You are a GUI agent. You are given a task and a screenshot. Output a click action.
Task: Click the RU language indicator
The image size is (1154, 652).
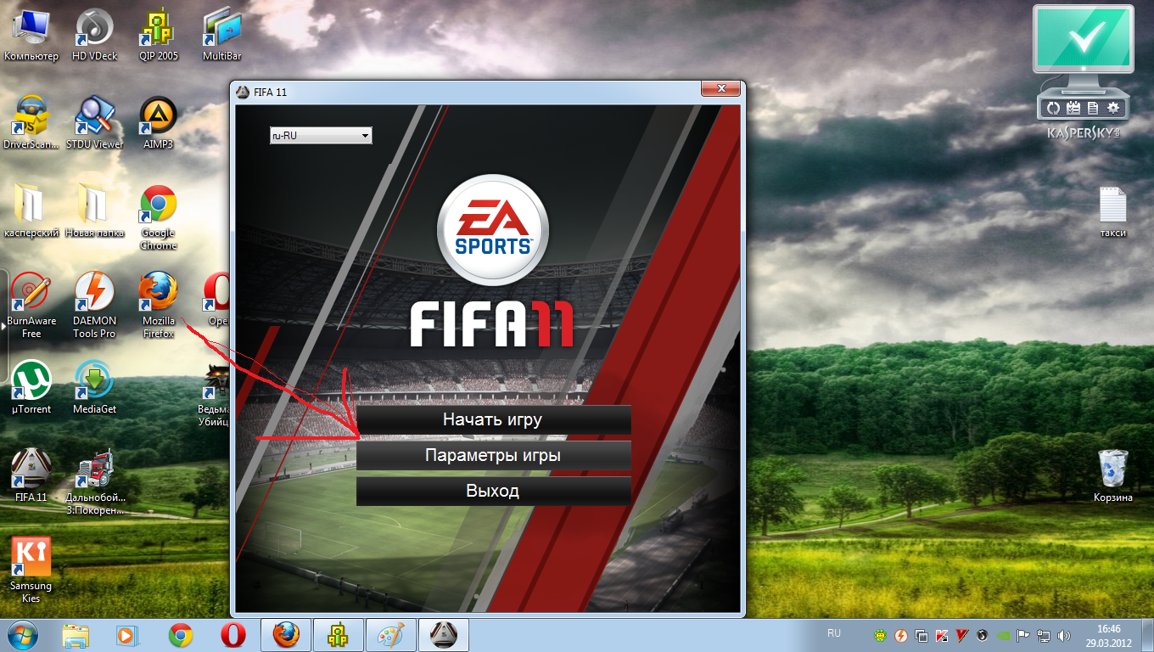834,633
